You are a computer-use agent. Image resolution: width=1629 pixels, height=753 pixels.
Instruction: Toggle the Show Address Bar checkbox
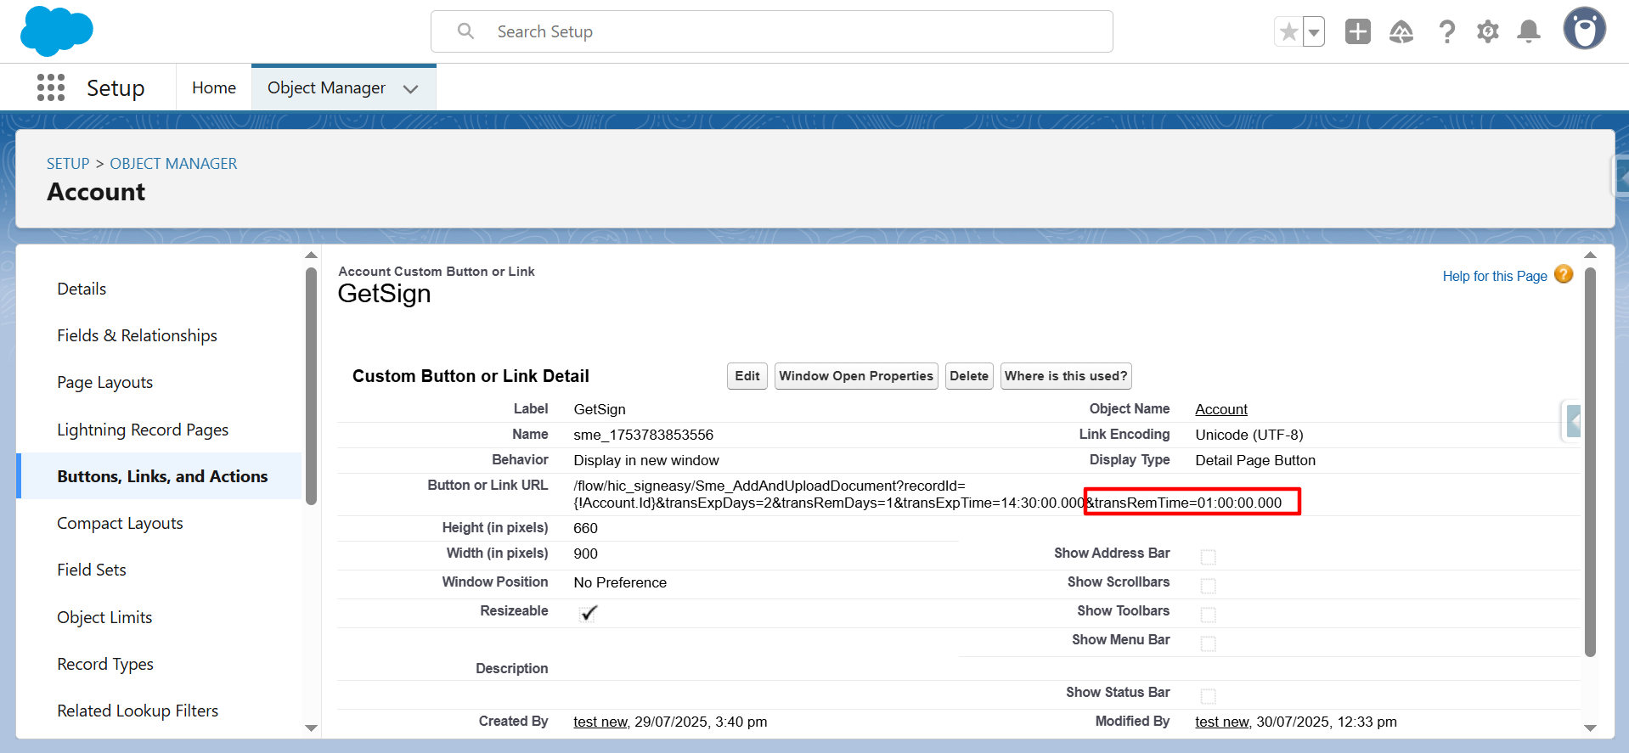[1208, 557]
